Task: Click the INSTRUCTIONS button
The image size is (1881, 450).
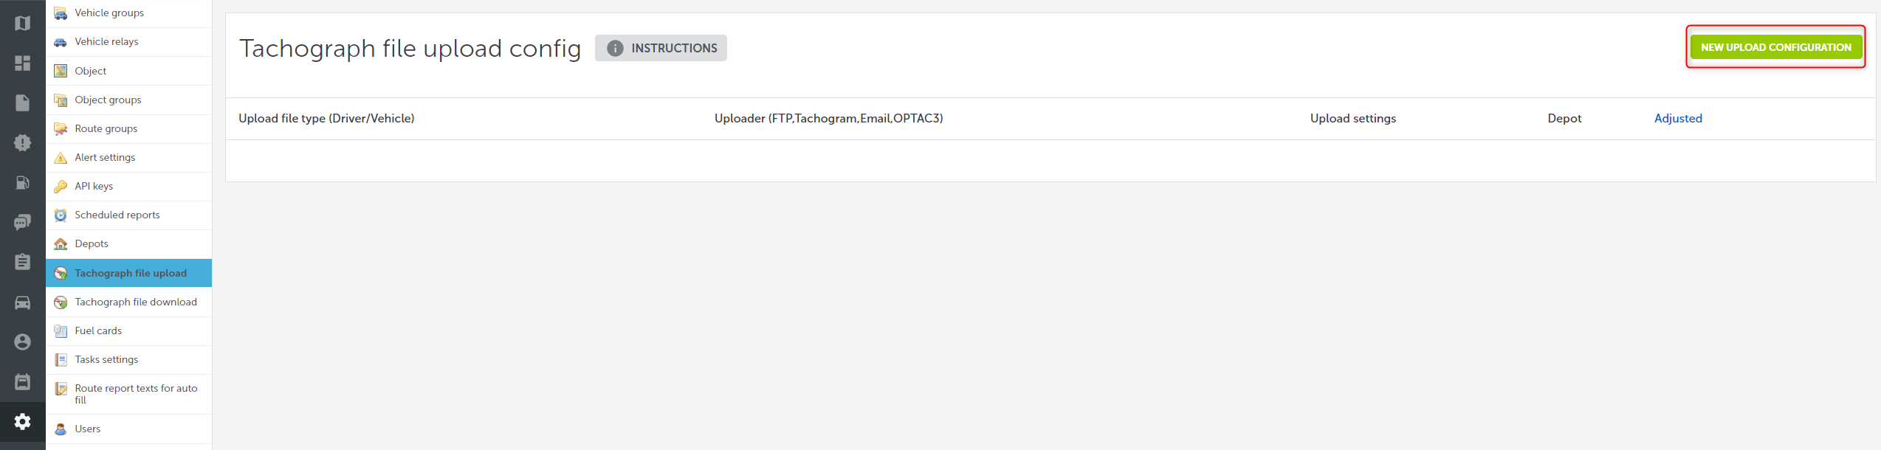Action: pyautogui.click(x=661, y=48)
